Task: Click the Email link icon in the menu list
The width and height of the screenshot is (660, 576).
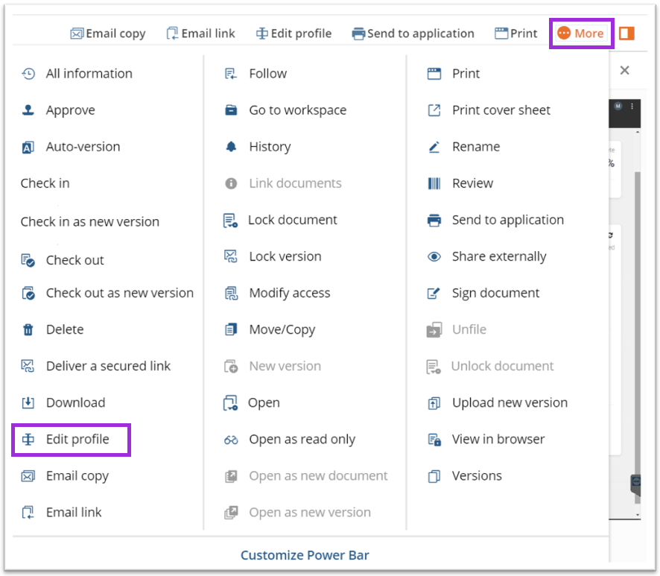Action: (28, 513)
